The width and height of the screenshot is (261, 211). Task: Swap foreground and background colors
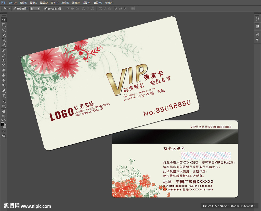(5, 120)
